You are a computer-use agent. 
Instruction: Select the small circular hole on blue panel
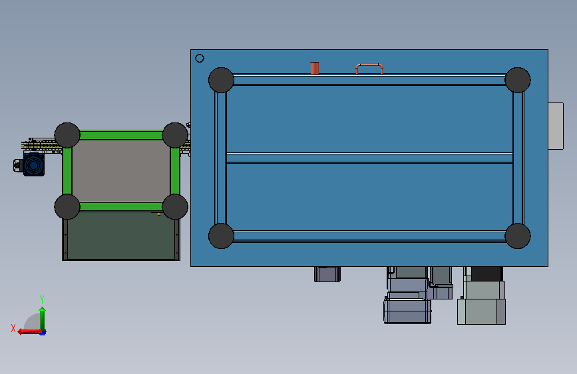(200, 58)
